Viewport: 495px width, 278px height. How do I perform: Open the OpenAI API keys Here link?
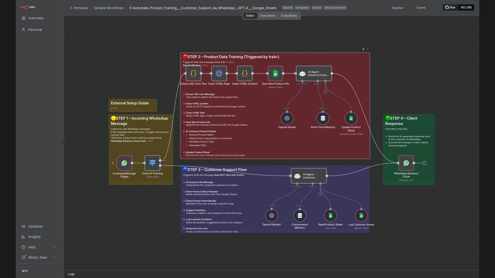205,65
